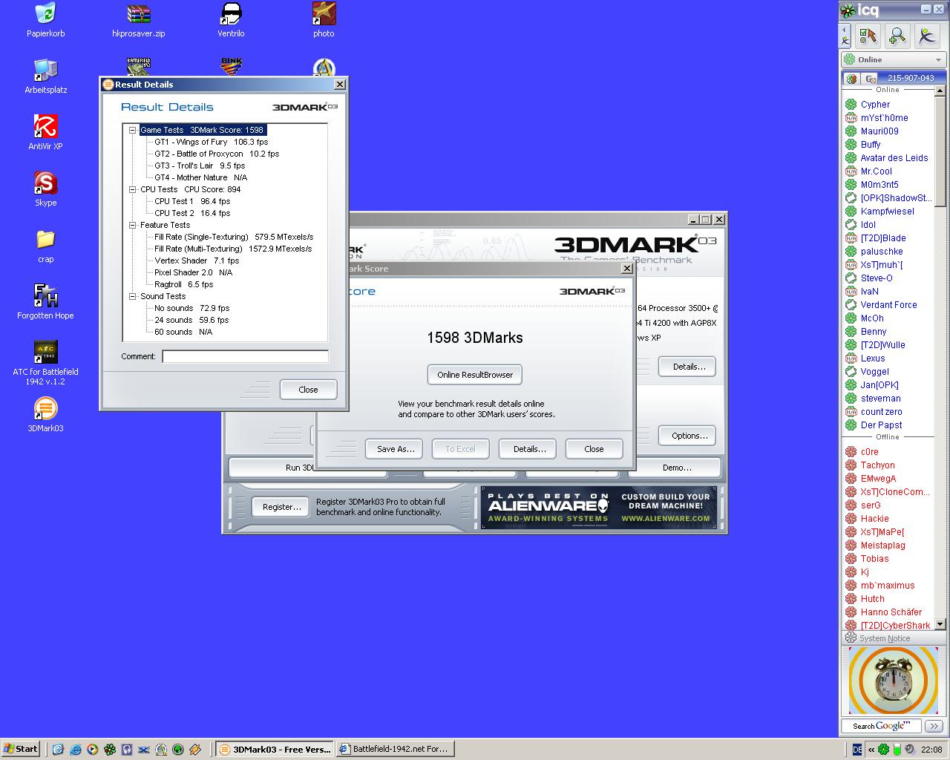The width and height of the screenshot is (950, 760).
Task: Collapse the Feature Tests tree node
Action: pos(132,225)
